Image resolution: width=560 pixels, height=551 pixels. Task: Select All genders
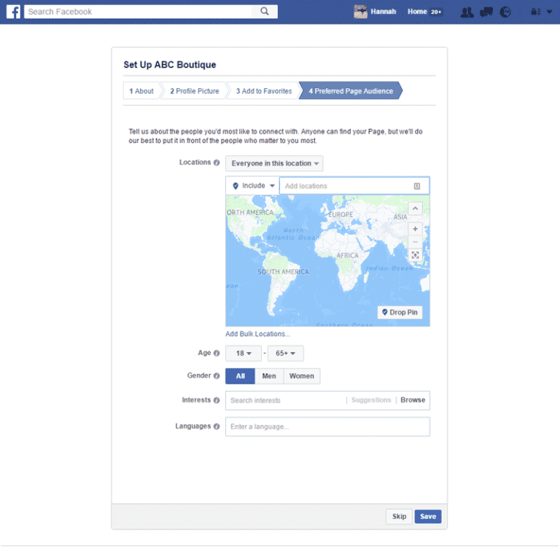241,376
